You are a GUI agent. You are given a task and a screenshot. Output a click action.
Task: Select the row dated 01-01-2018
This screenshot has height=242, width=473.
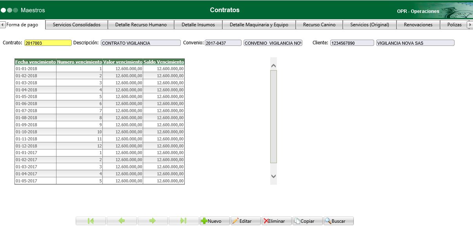[100, 69]
